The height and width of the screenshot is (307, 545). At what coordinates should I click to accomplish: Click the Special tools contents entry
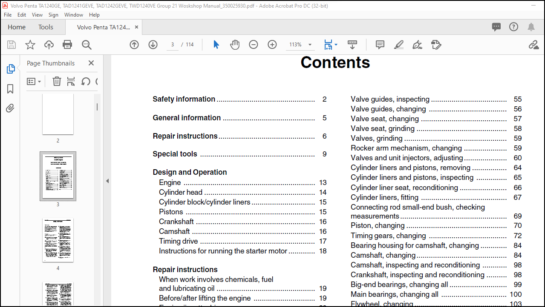point(239,154)
